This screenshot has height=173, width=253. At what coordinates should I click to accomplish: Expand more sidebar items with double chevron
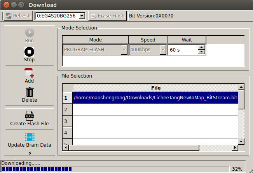coord(29,153)
